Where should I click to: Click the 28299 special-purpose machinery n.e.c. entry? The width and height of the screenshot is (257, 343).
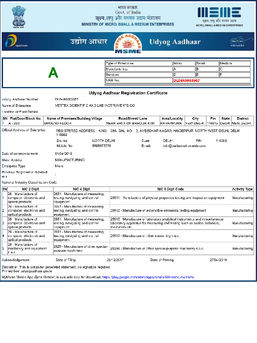pos(157,249)
